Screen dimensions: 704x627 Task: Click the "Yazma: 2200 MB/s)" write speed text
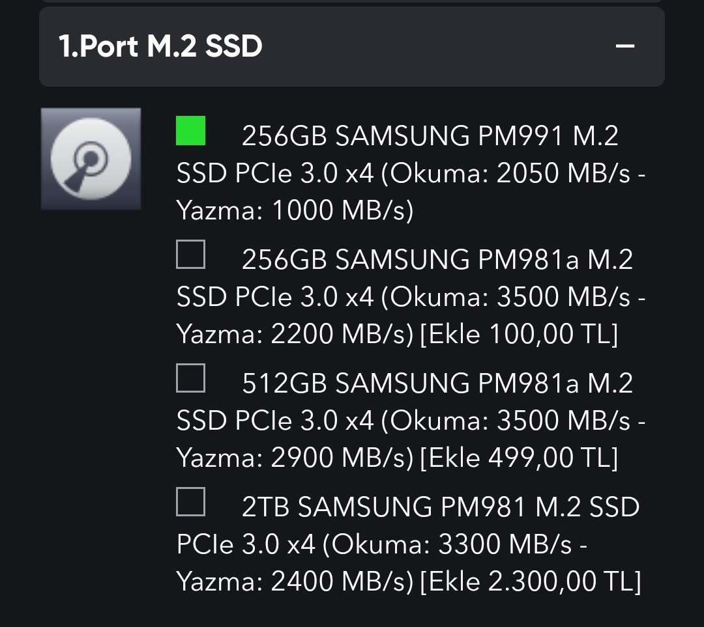(x=295, y=335)
